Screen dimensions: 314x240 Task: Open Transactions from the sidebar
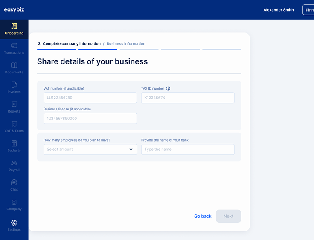(14, 46)
